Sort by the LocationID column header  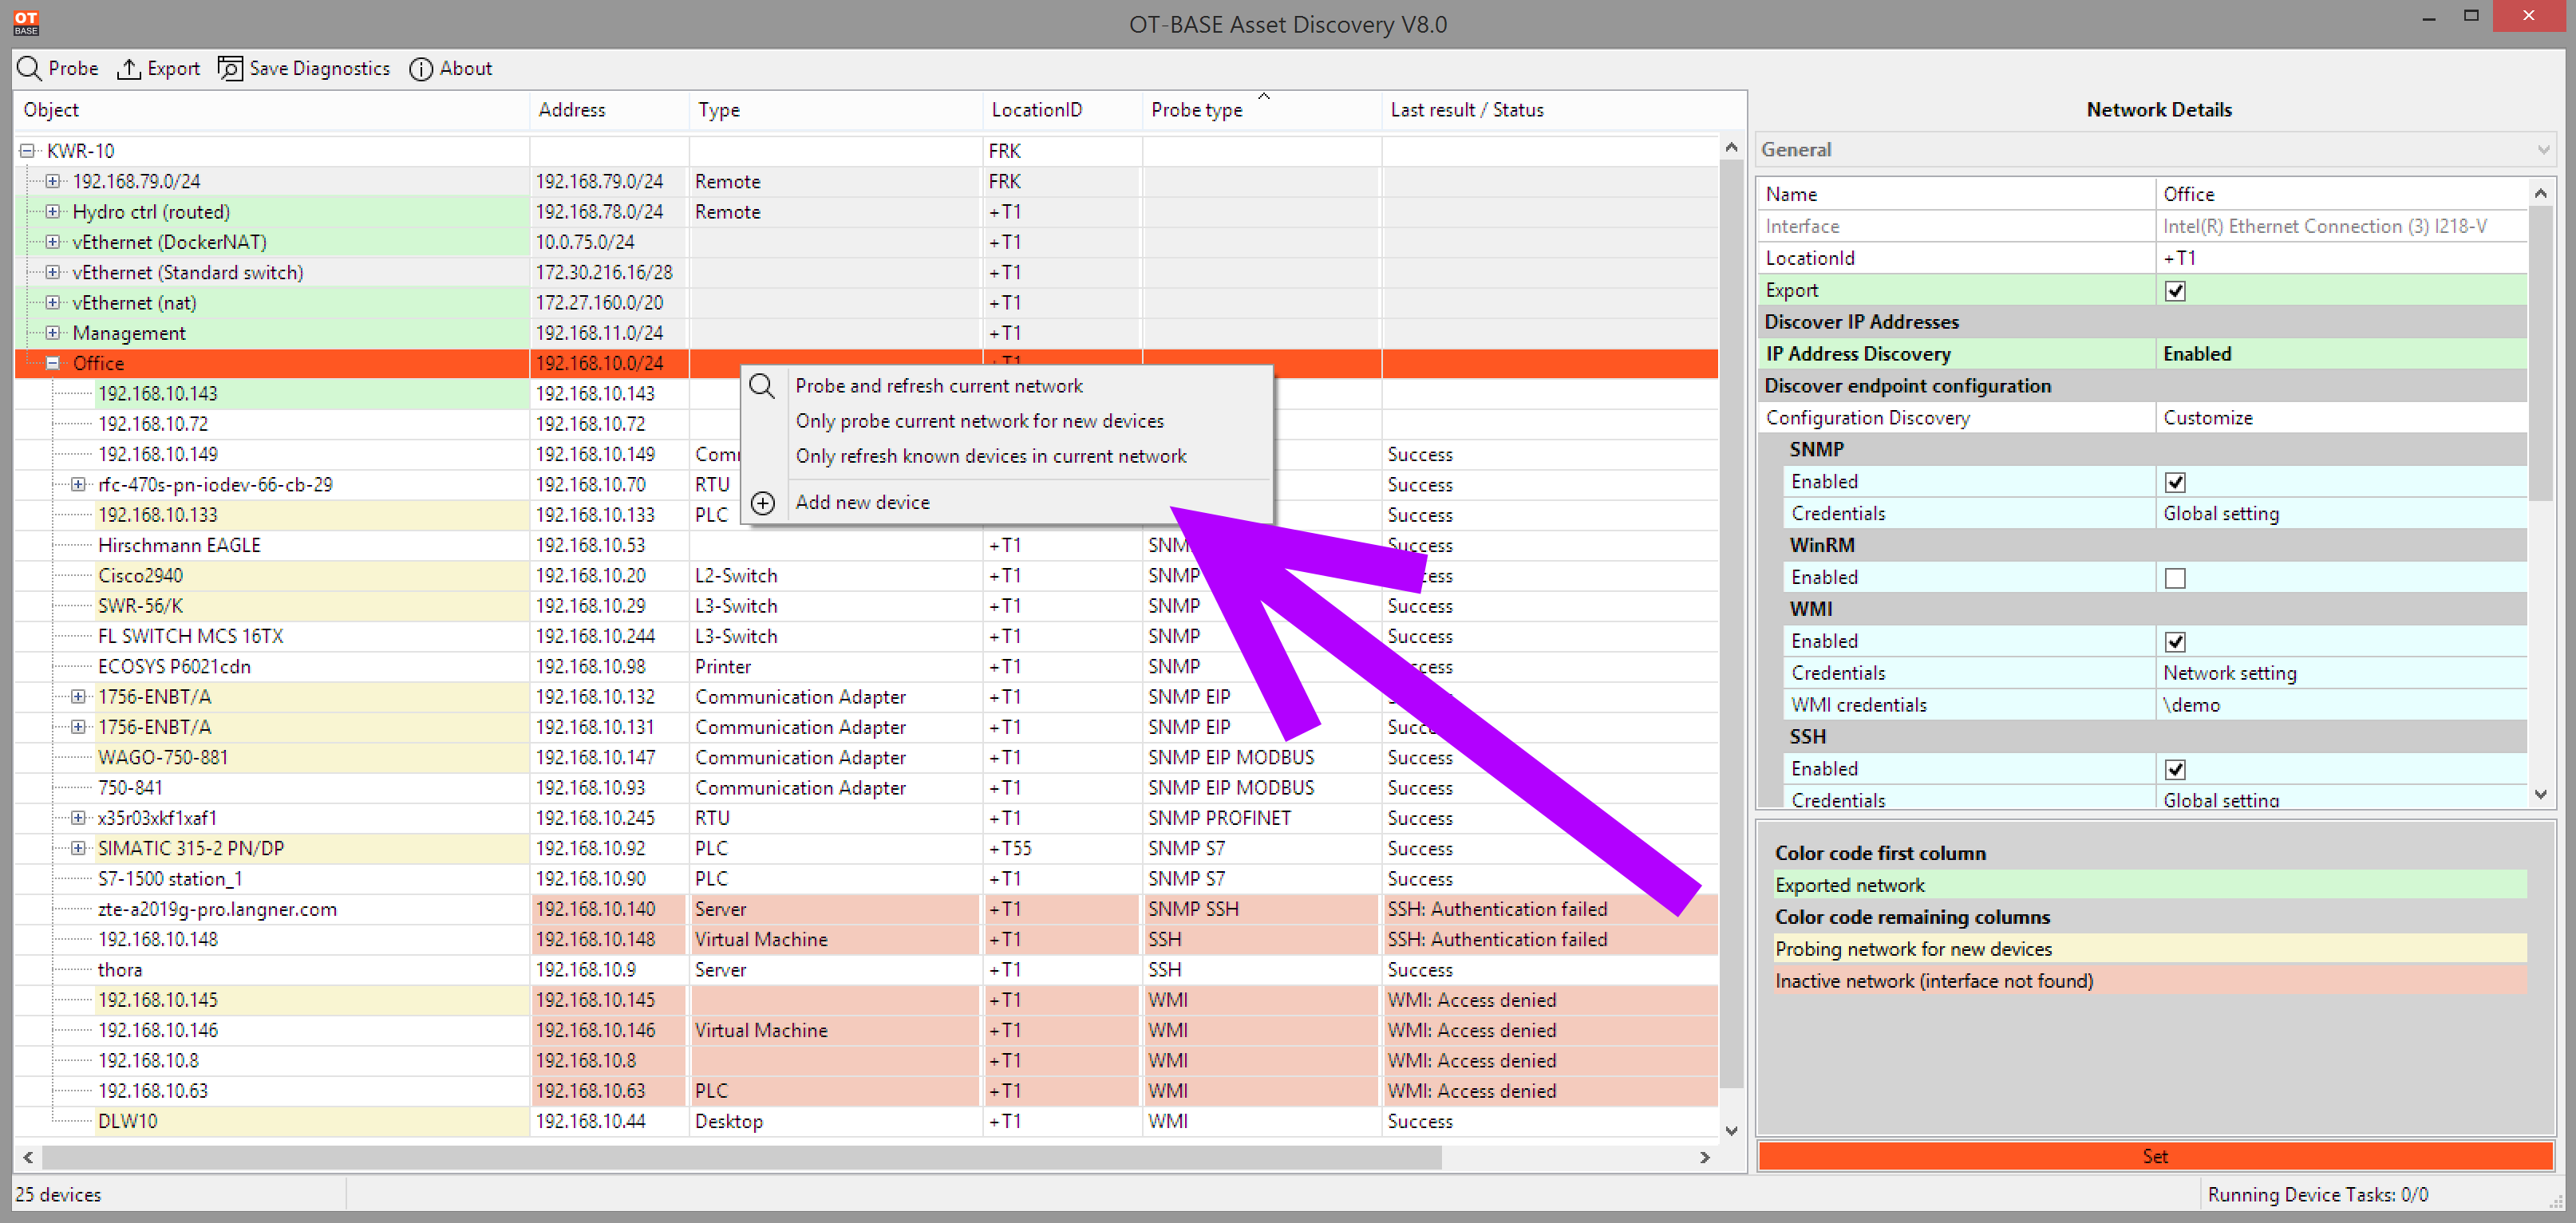click(1063, 110)
